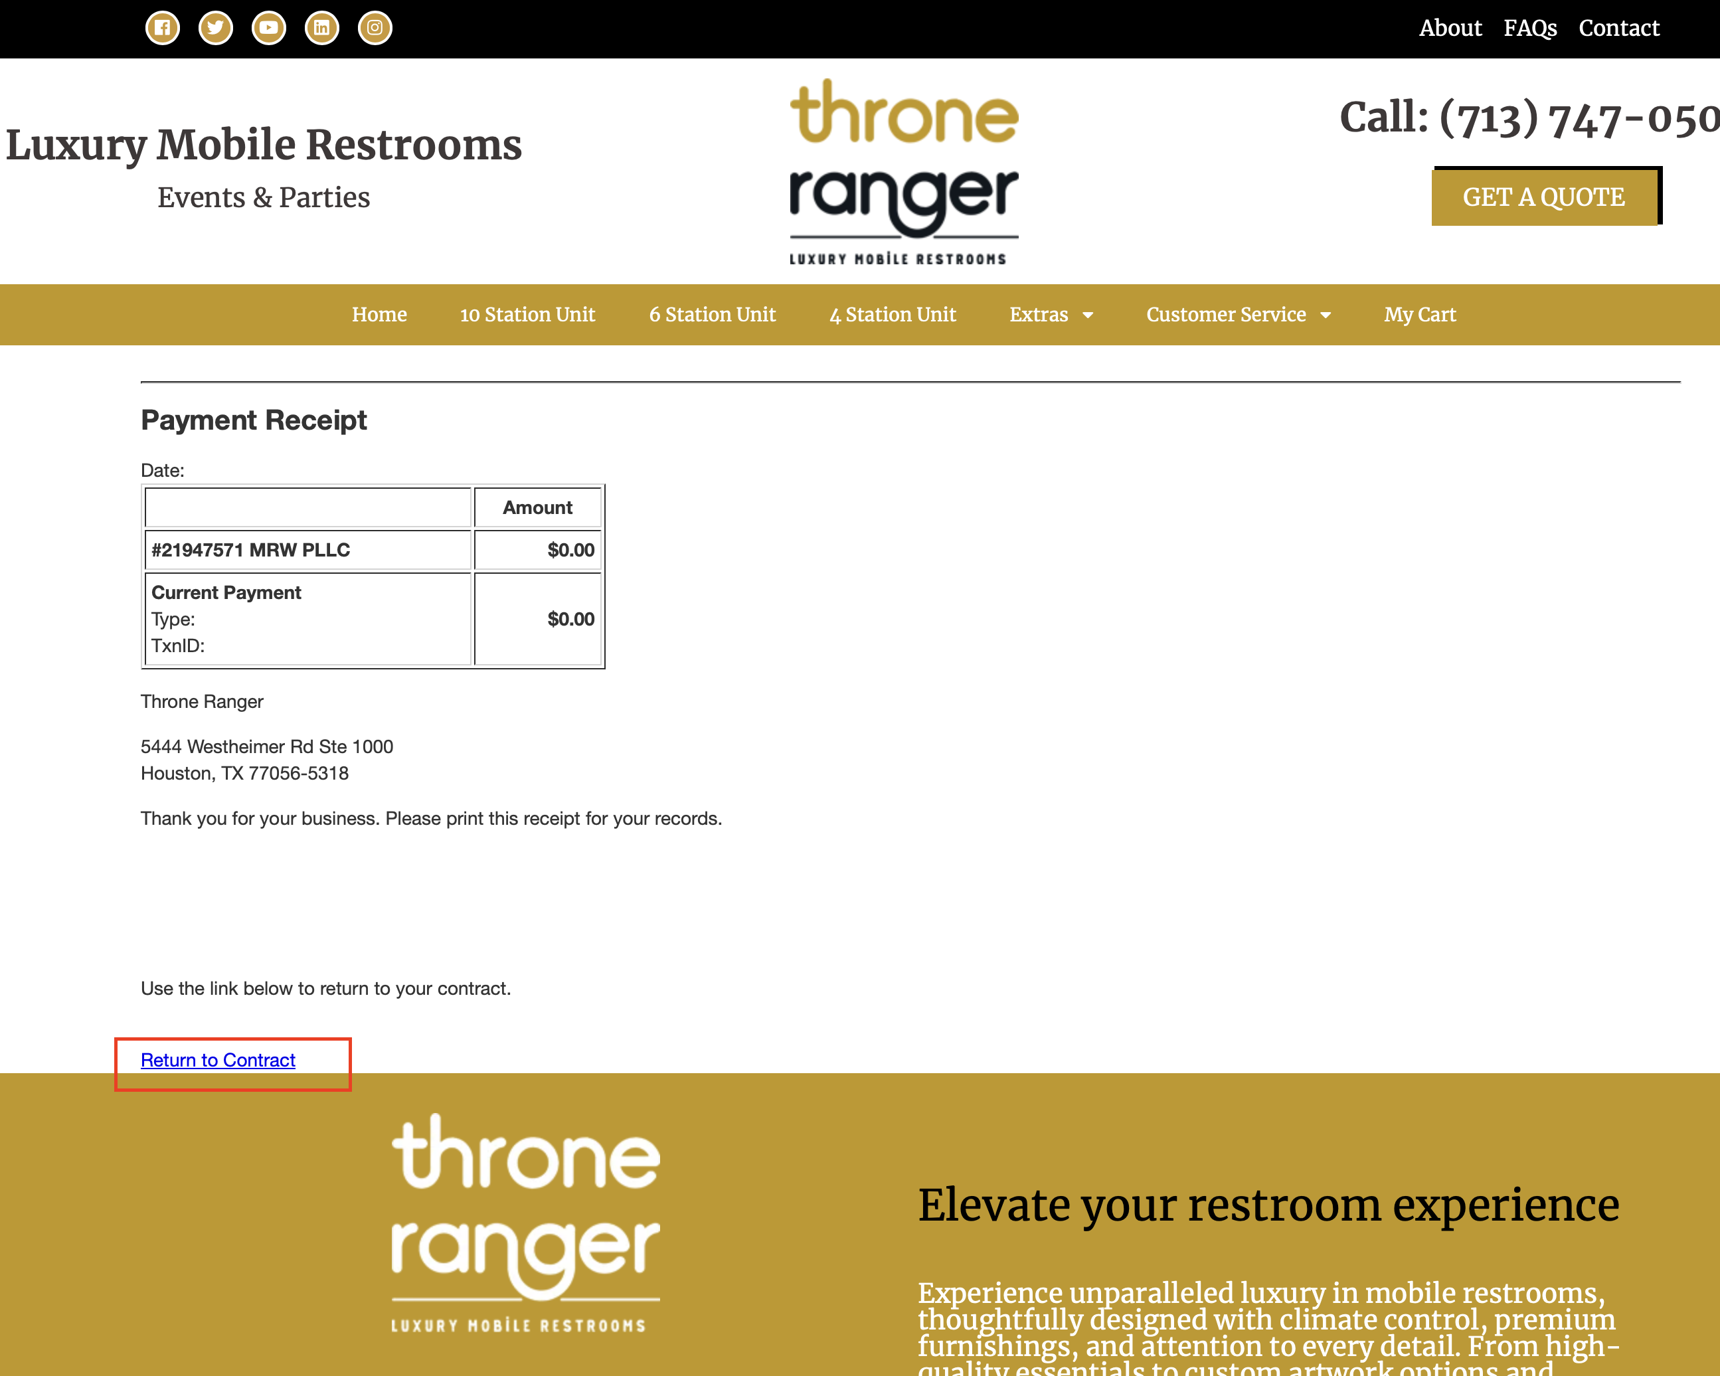Open the 4 Station Unit page
Image resolution: width=1720 pixels, height=1376 pixels.
[892, 314]
